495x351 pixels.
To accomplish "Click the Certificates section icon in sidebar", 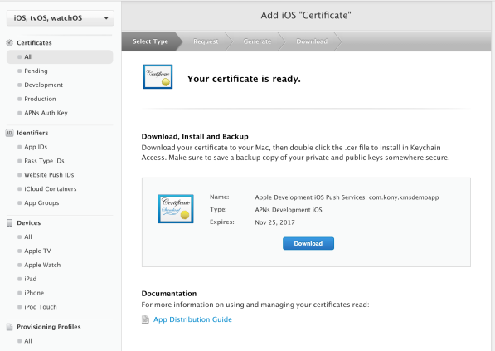I will click(x=9, y=42).
